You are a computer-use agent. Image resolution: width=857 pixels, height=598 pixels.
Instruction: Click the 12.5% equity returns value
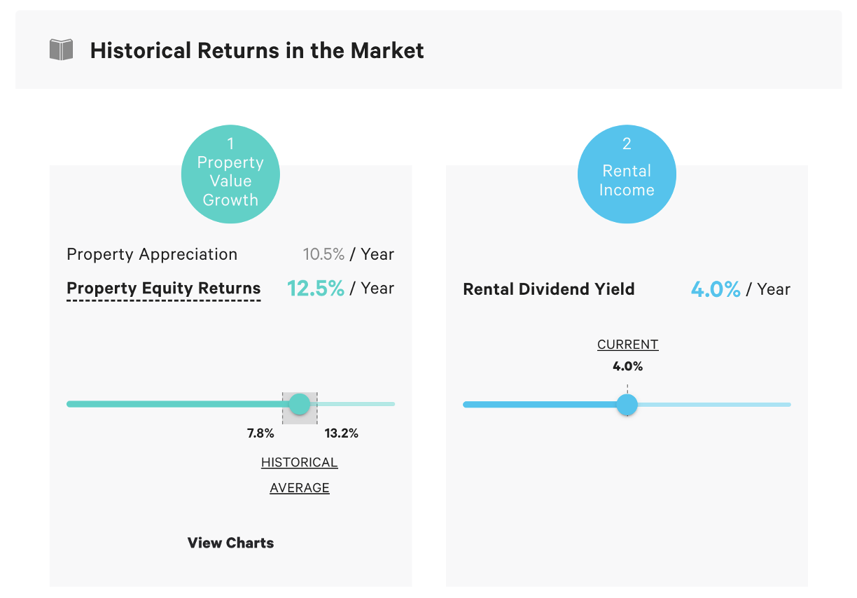click(x=316, y=288)
